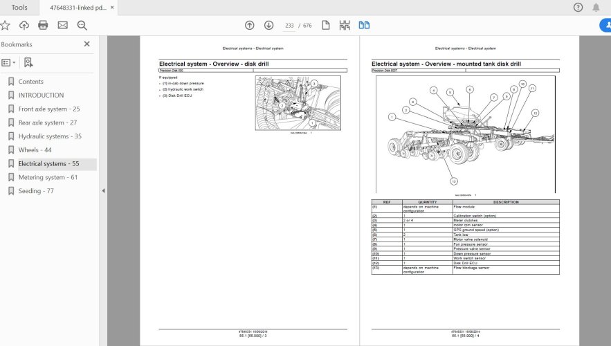Click the text '(1) in-cab down pressure'
The height and width of the screenshot is (346, 611).
(183, 83)
